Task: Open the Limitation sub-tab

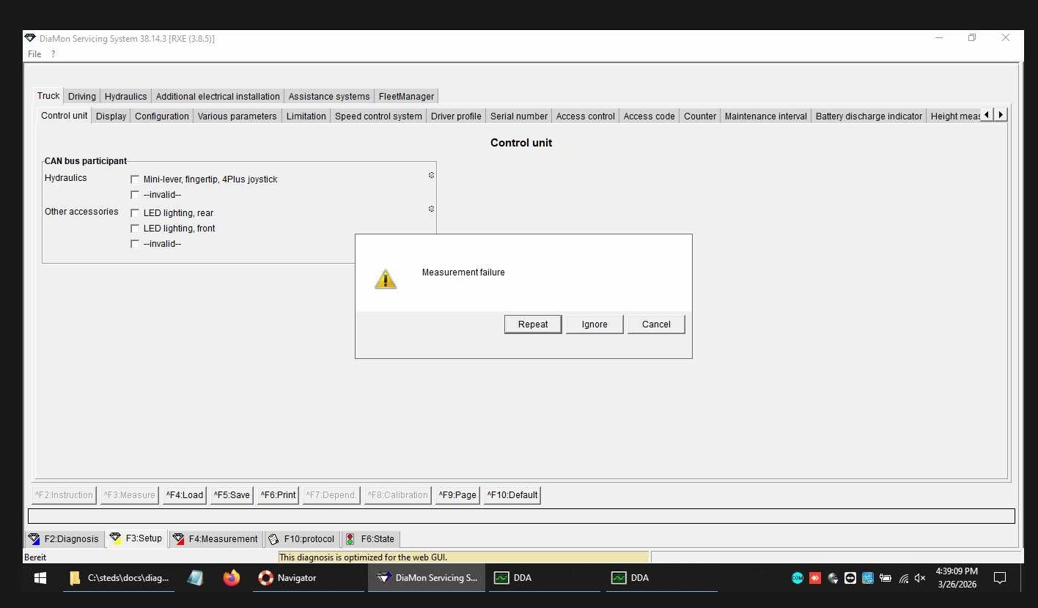Action: tap(306, 116)
